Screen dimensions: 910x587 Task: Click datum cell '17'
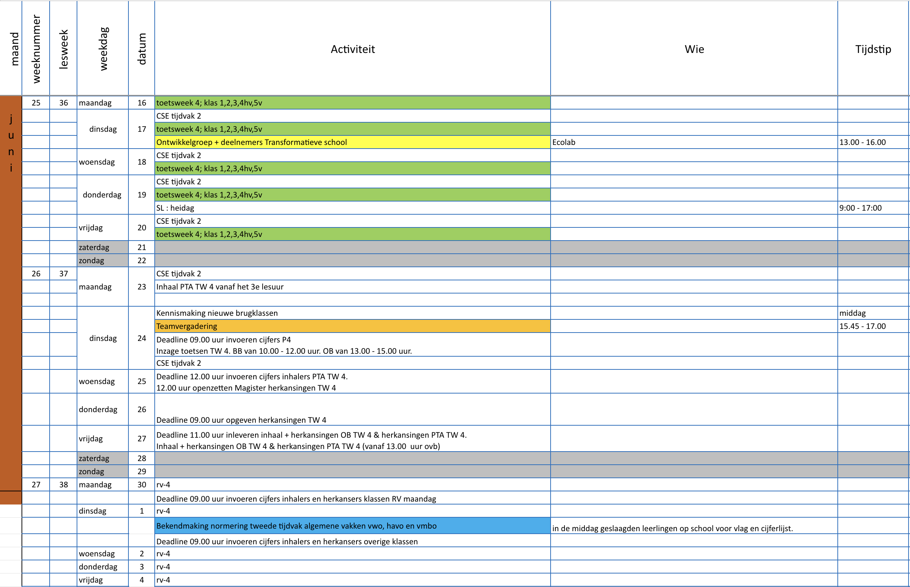(x=142, y=129)
